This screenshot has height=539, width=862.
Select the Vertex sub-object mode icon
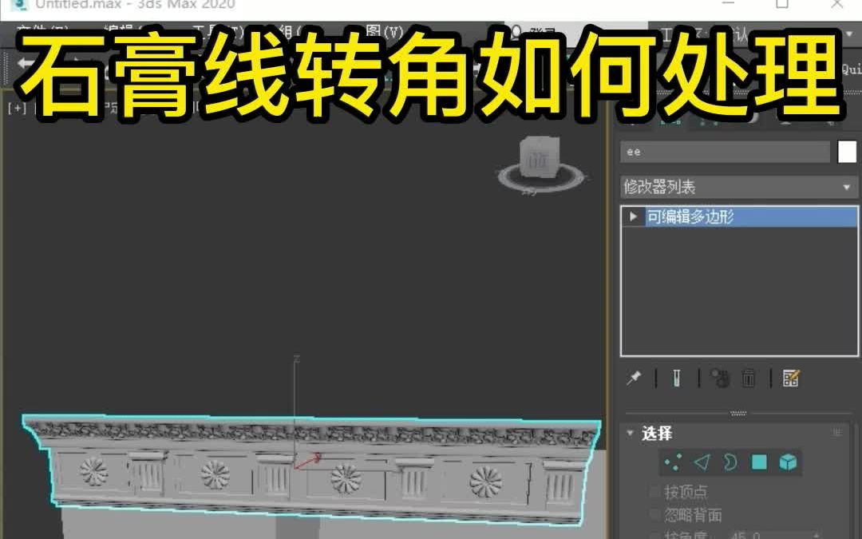pos(673,462)
